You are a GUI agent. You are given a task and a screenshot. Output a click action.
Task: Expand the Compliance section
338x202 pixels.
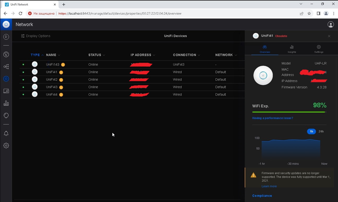coord(262,196)
